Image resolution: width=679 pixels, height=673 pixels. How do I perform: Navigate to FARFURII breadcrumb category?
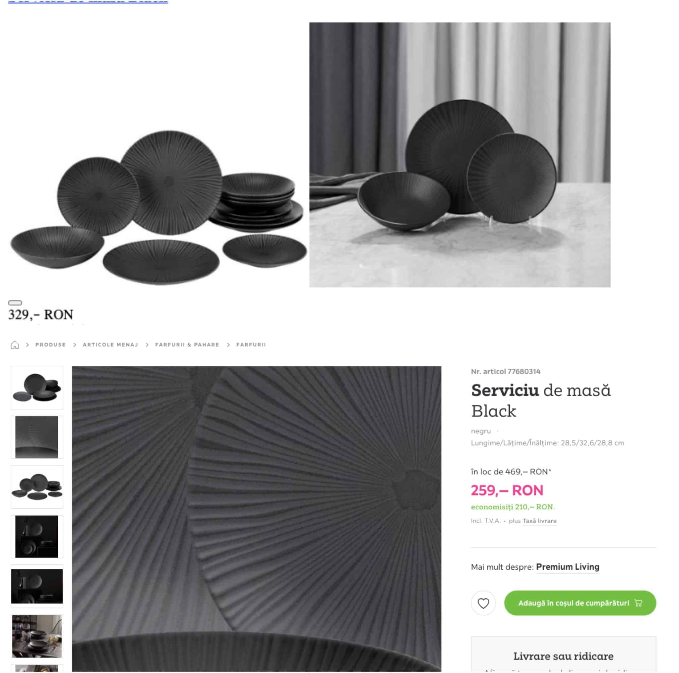[x=251, y=345]
